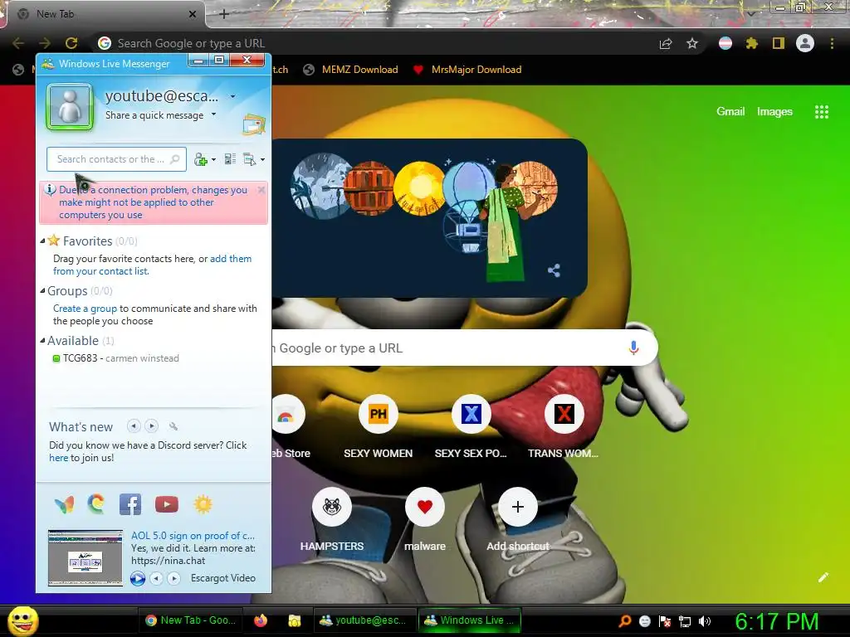Open the quick message dropdown arrow
The height and width of the screenshot is (637, 850).
(213, 114)
